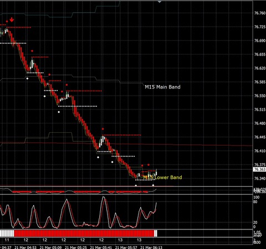Click the hour label "11" on the bottom axis
Screen dimensions: 266x249
pyautogui.click(x=7, y=240)
